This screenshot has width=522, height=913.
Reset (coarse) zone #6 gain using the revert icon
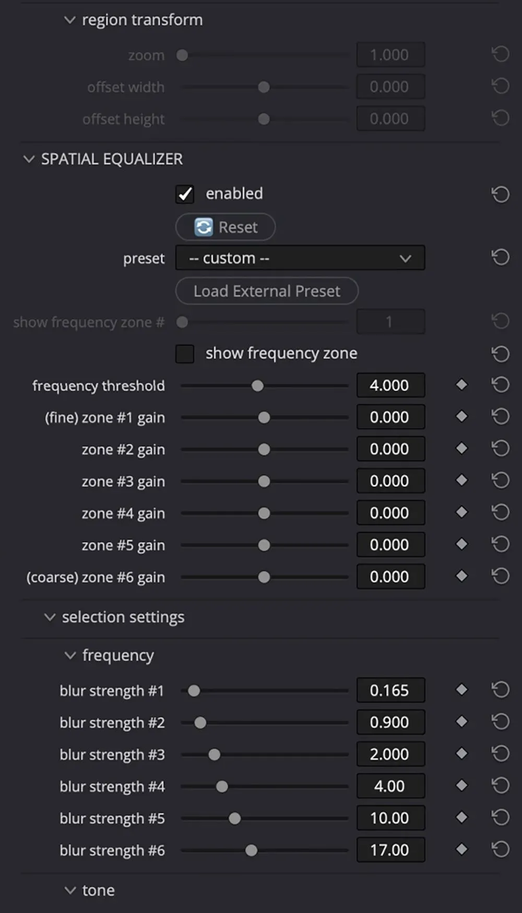500,577
